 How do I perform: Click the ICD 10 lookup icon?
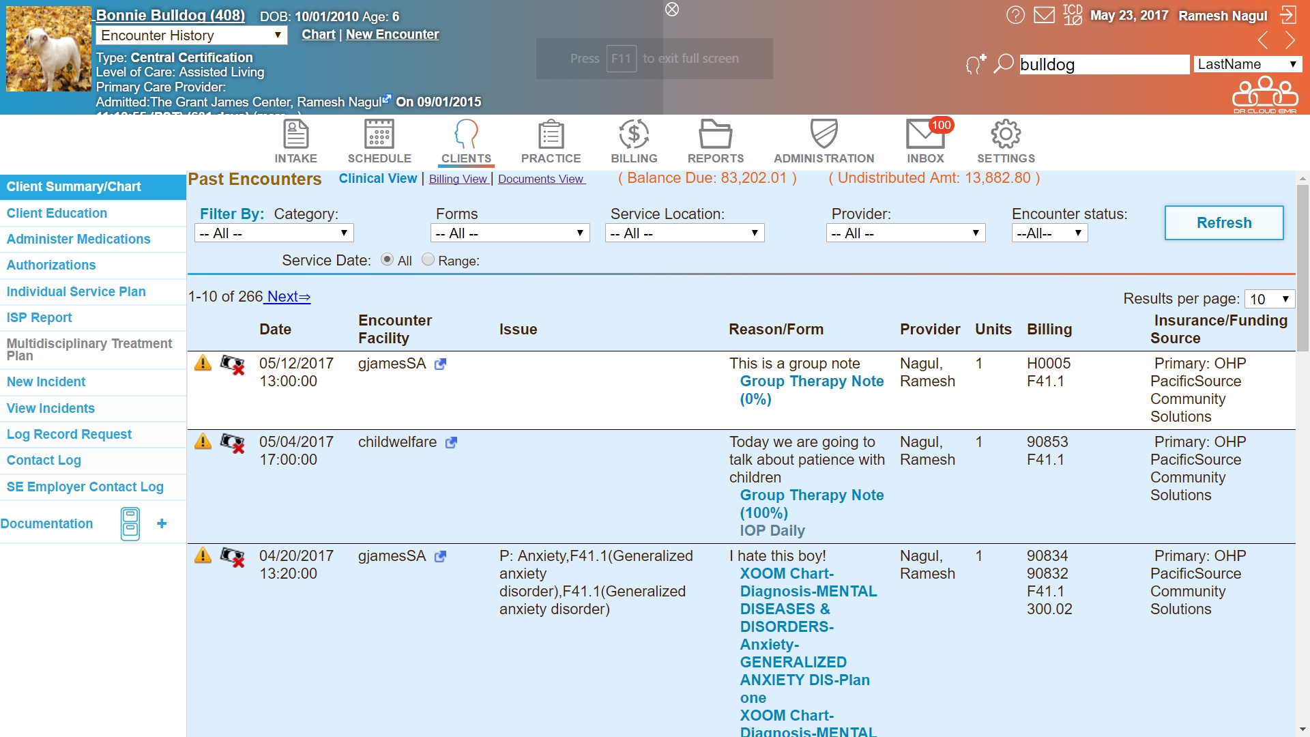pyautogui.click(x=1072, y=15)
